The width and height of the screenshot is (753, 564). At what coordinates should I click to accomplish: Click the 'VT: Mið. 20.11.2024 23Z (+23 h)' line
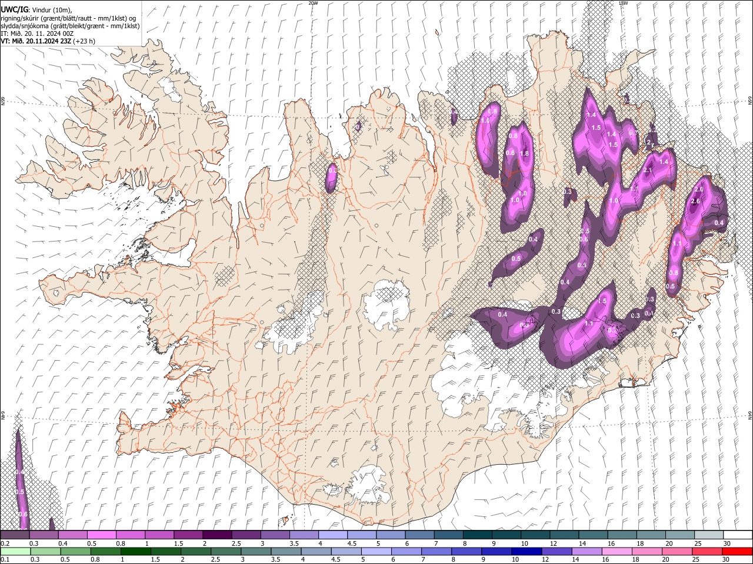pos(48,41)
